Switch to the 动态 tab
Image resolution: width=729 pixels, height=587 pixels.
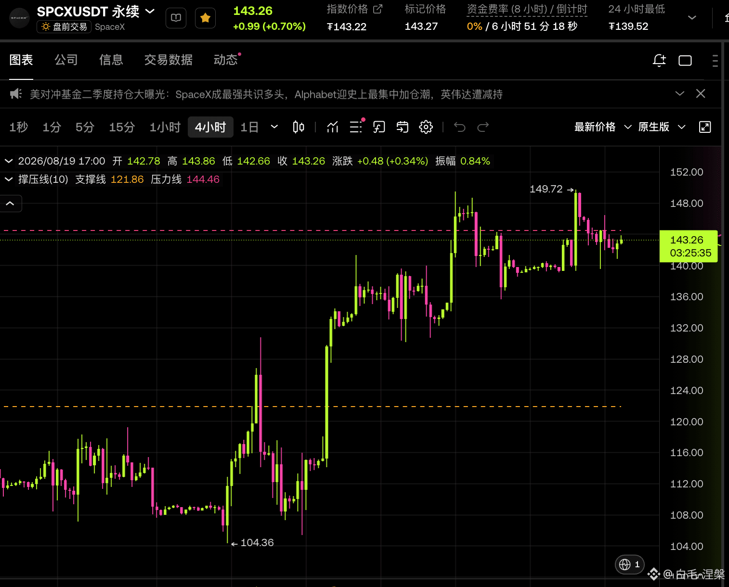tap(226, 60)
